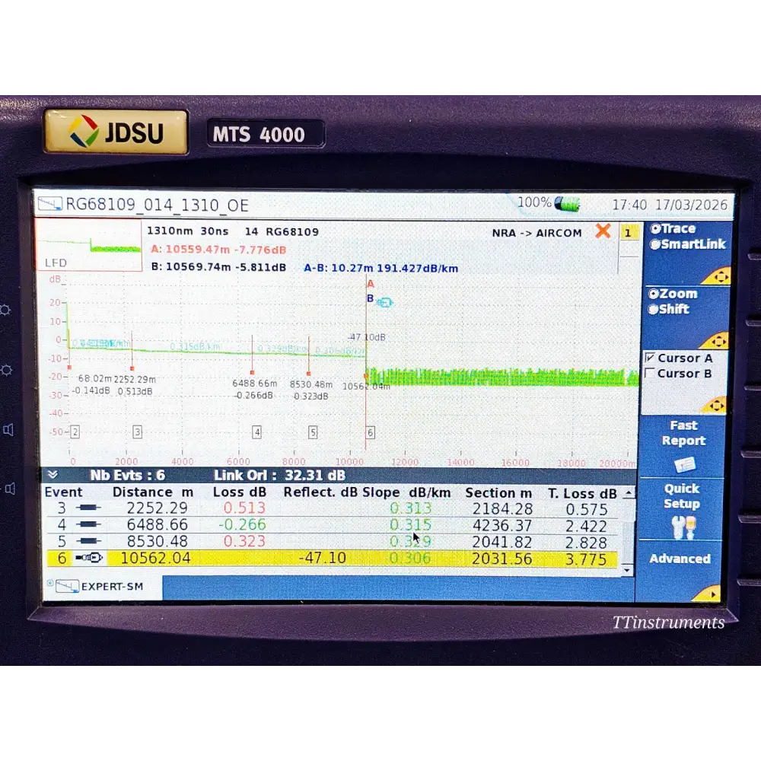Click the orange X close trace icon
Image resolution: width=761 pixels, height=761 pixels.
coord(603,231)
